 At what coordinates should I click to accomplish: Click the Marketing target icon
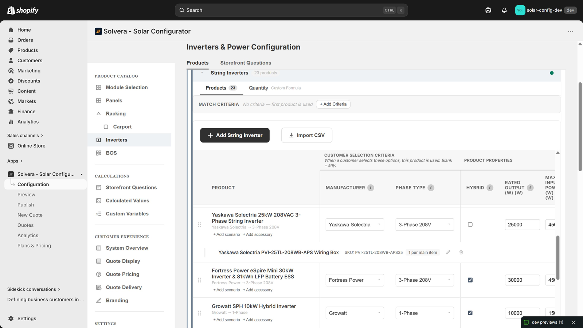pyautogui.click(x=11, y=71)
